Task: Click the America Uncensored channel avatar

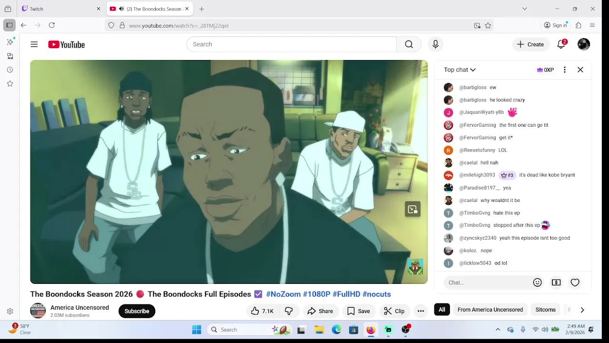Action: 38,311
